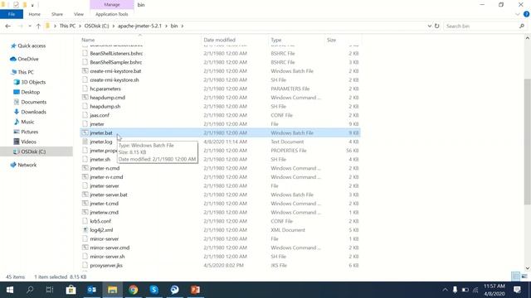531x298 pixels.
Task: Select the Manage contextual tab
Action: 112,5
